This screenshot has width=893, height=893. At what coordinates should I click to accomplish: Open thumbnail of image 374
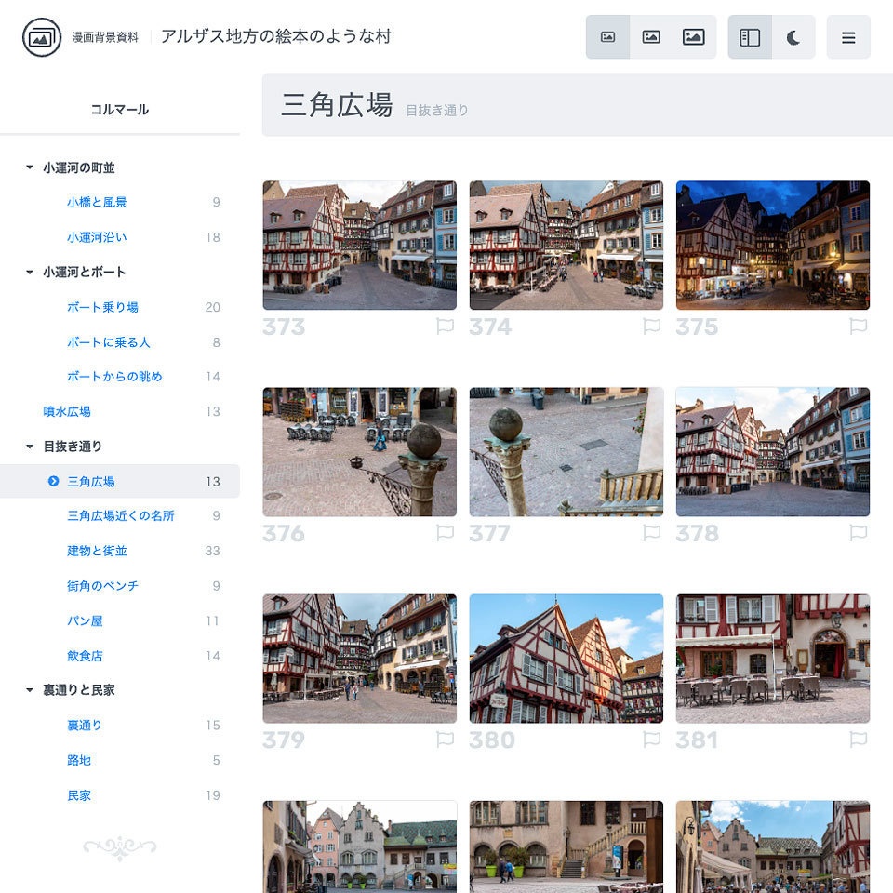coord(566,245)
